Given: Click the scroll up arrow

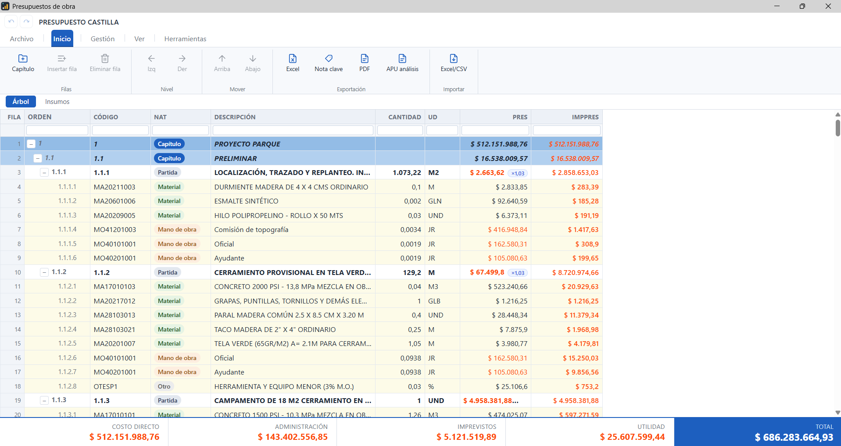Looking at the screenshot, I should 837,114.
